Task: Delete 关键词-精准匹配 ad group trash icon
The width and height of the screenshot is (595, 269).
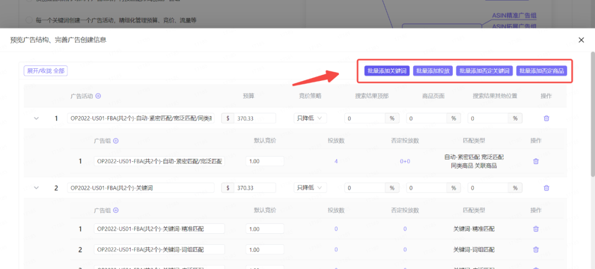Action: (x=536, y=229)
